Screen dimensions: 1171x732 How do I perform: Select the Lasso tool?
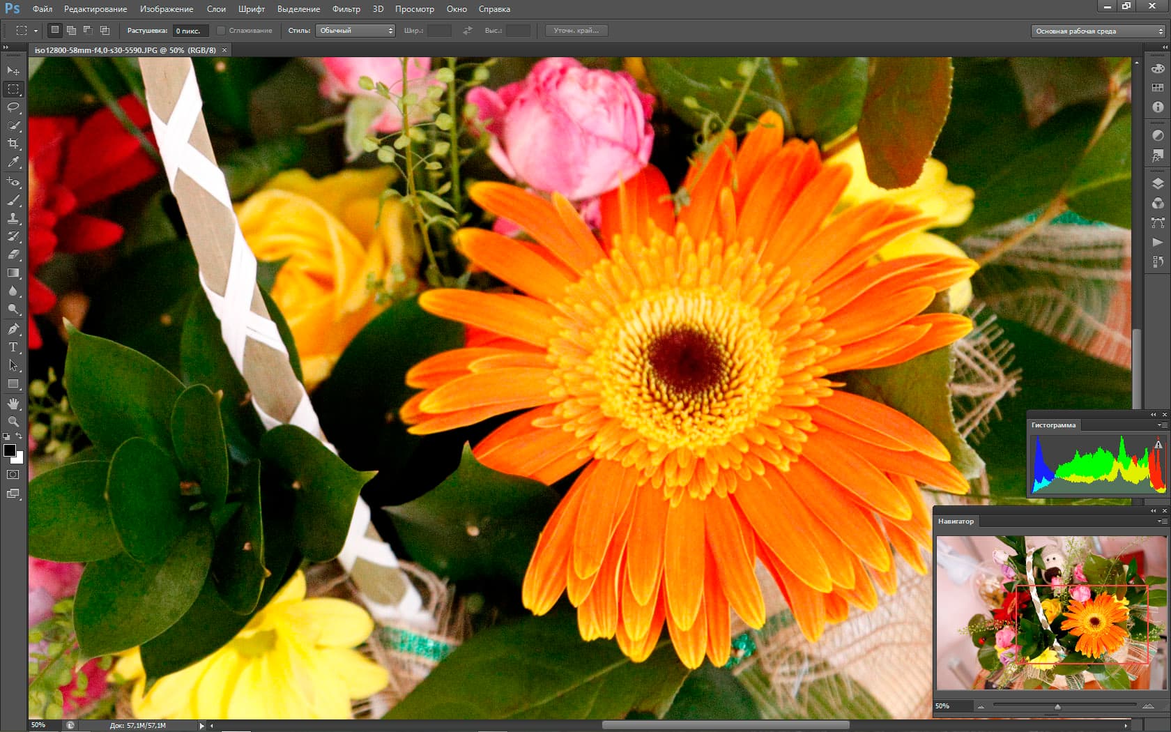13,107
